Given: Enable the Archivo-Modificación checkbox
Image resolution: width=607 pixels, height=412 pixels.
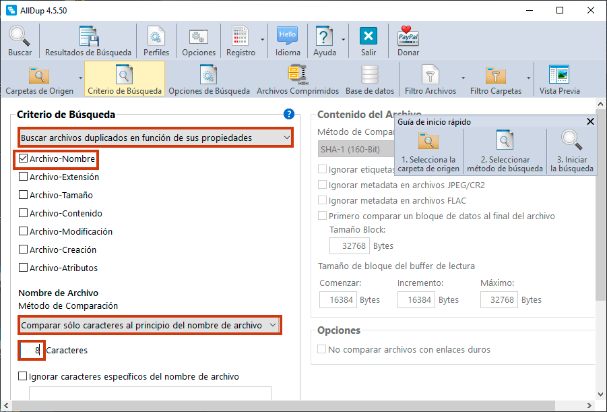Looking at the screenshot, I should (x=23, y=231).
